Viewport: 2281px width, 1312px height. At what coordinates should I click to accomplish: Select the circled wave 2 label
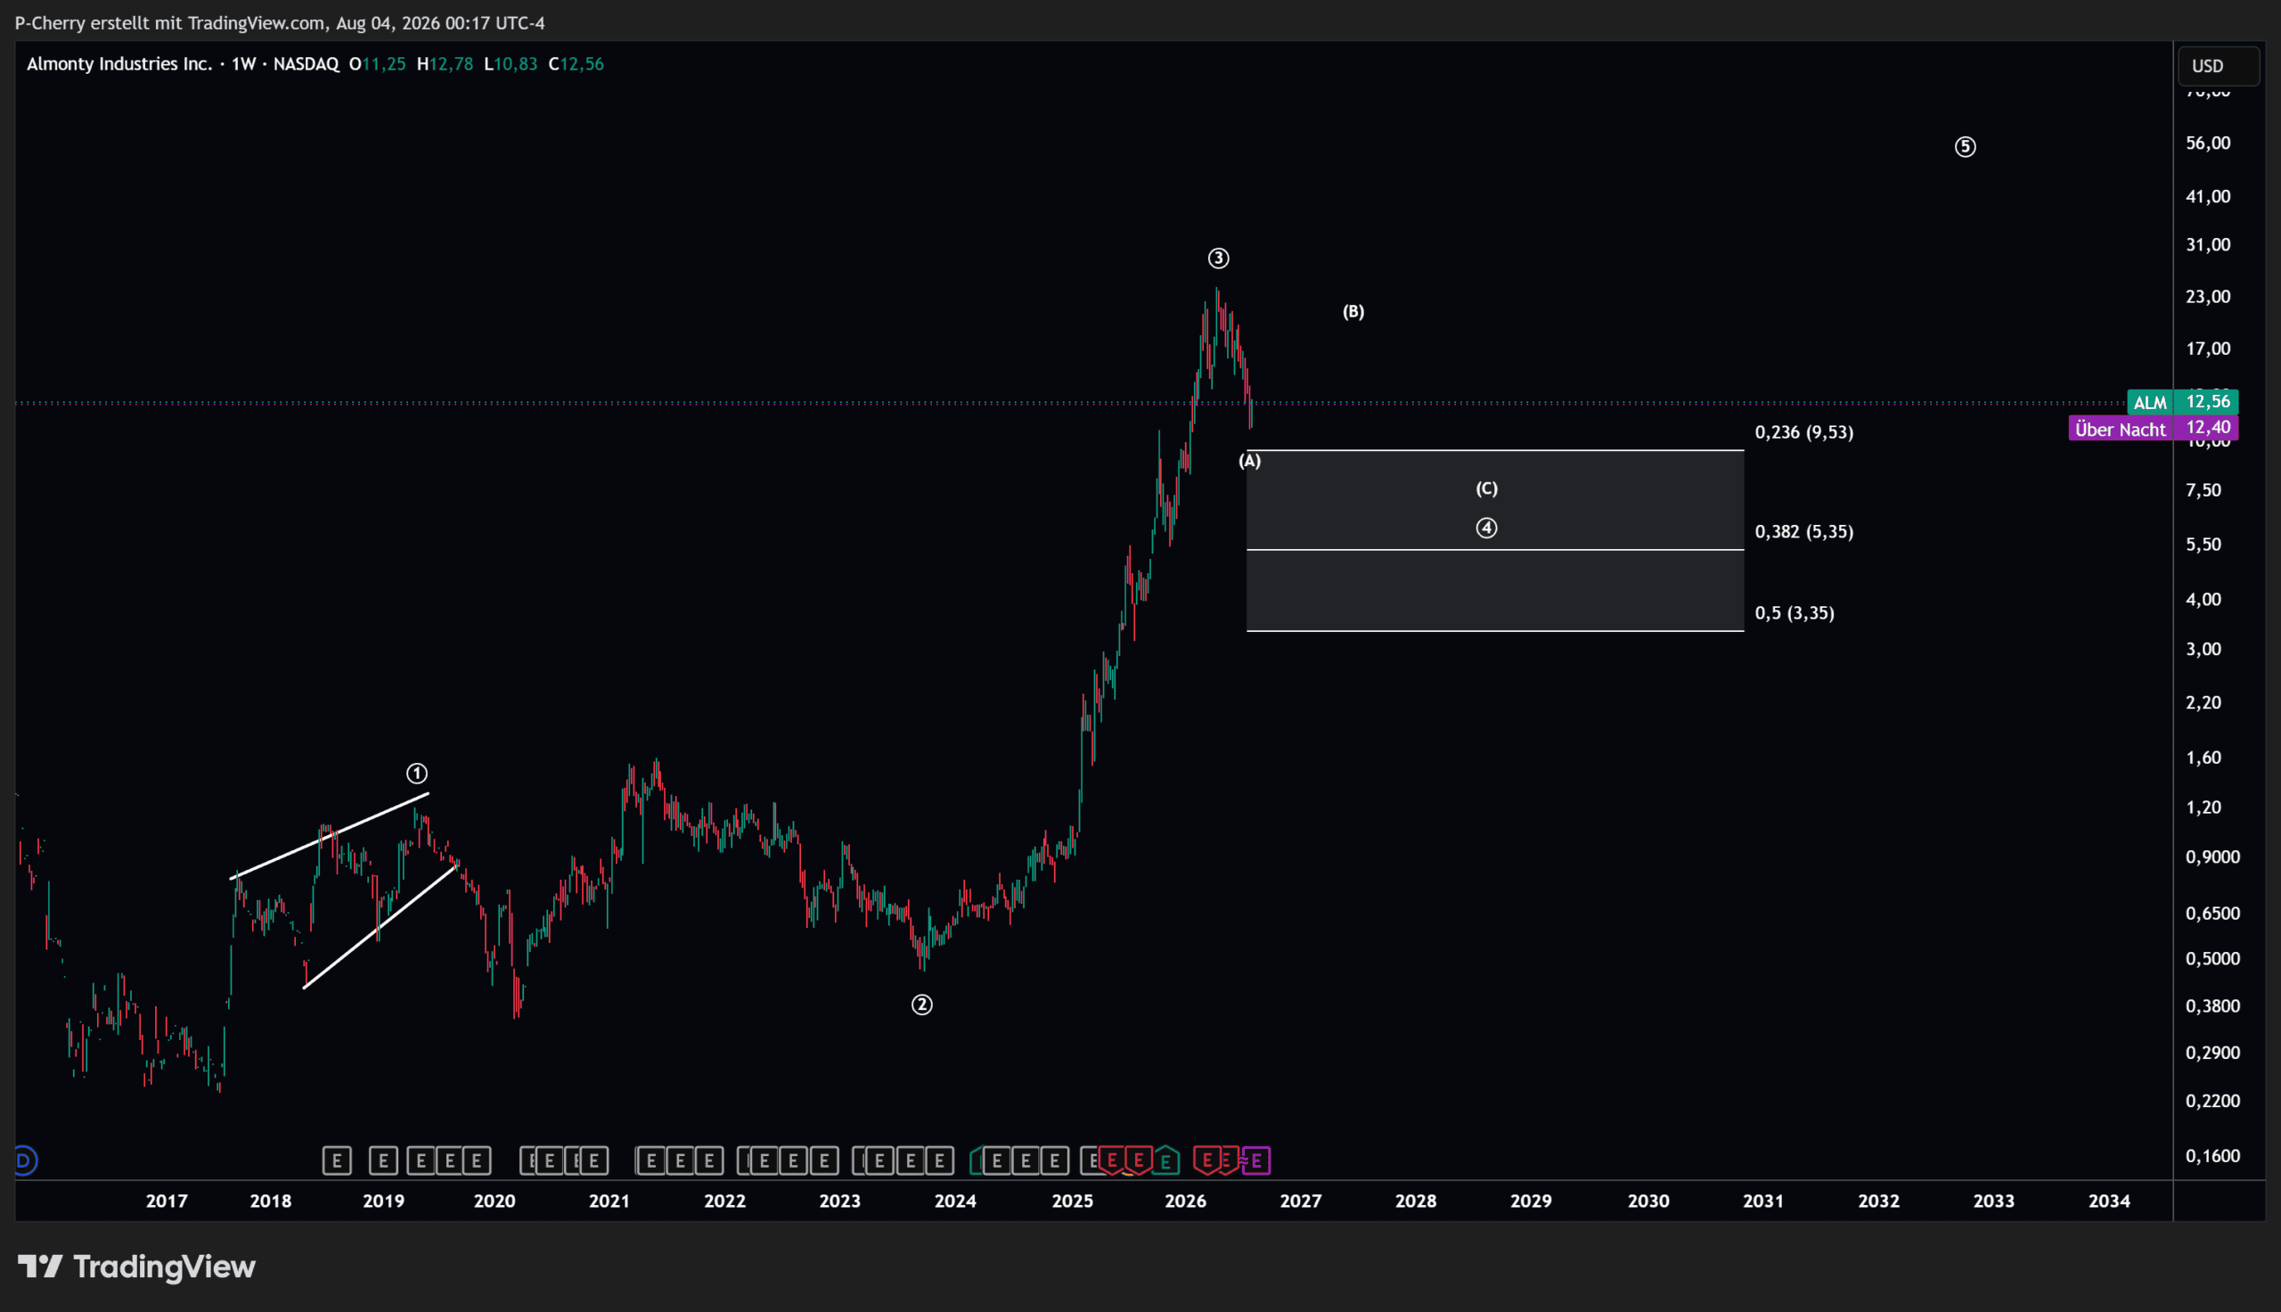click(922, 1004)
